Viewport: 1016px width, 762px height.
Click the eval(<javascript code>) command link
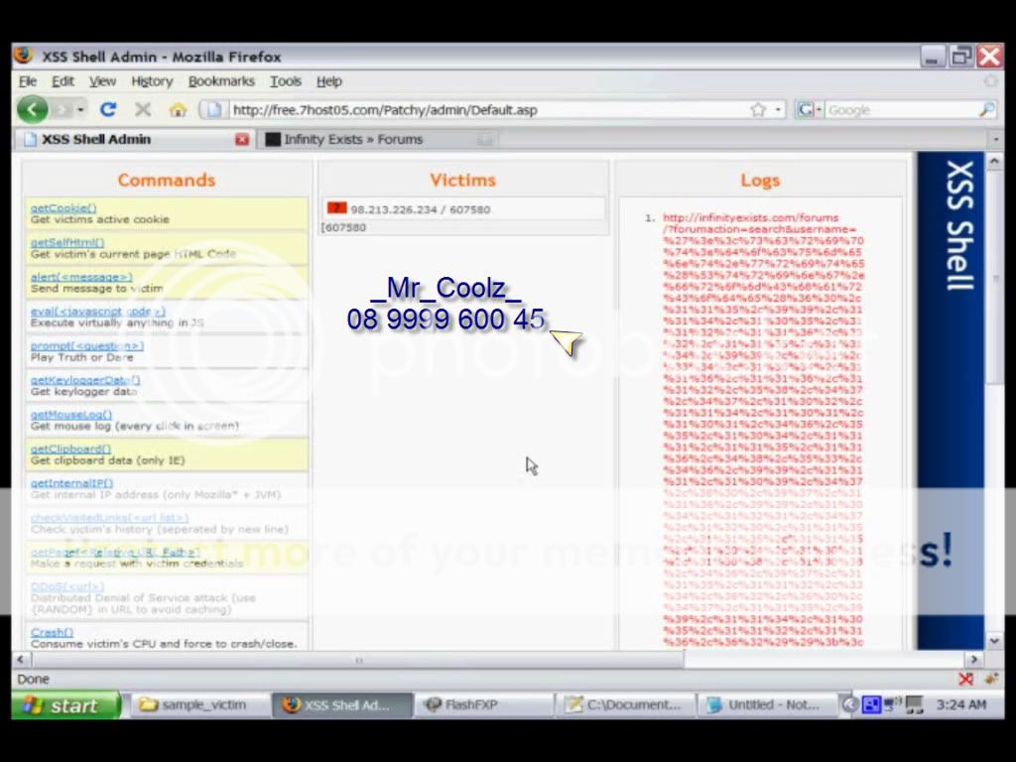click(x=98, y=311)
